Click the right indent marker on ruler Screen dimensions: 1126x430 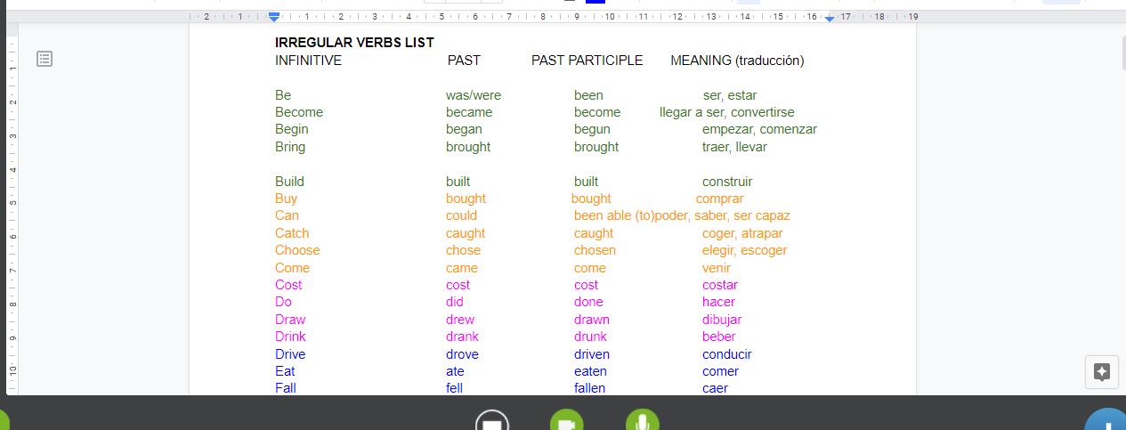(830, 17)
